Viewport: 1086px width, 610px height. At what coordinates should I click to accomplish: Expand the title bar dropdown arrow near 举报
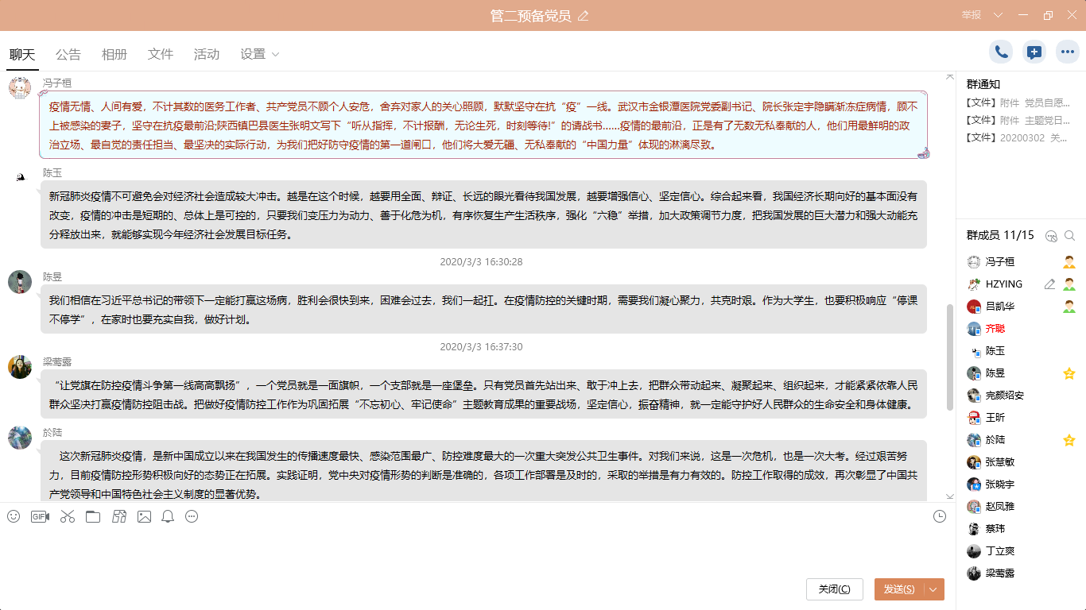[x=999, y=16]
